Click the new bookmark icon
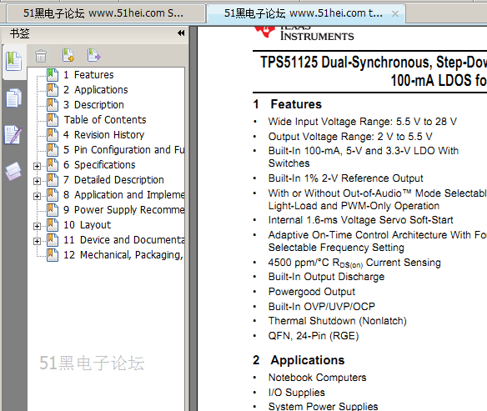 pyautogui.click(x=68, y=55)
